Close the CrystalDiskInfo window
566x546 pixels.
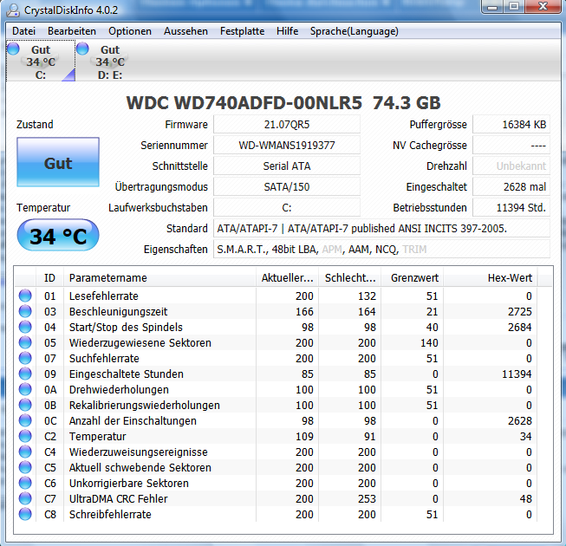click(543, 6)
